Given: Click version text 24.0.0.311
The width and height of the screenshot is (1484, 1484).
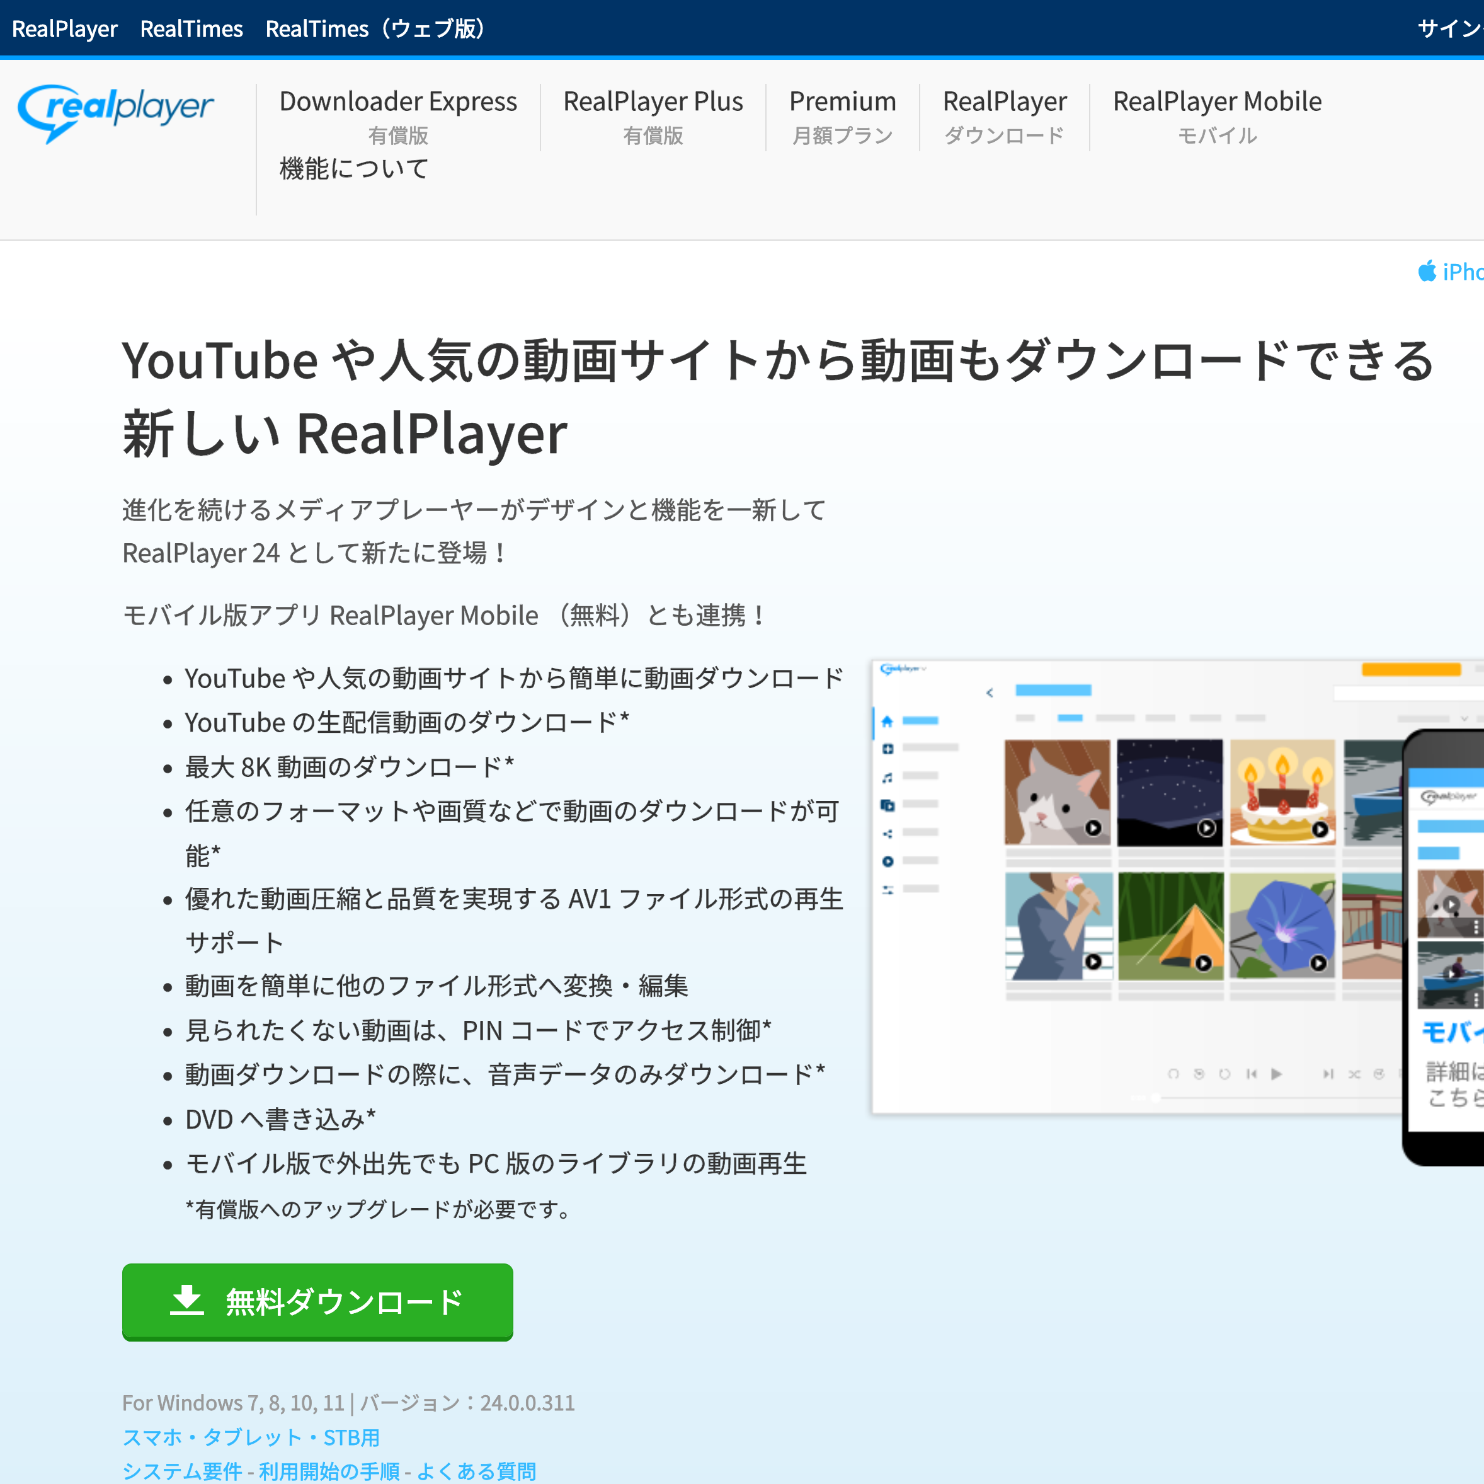Looking at the screenshot, I should click(x=528, y=1403).
